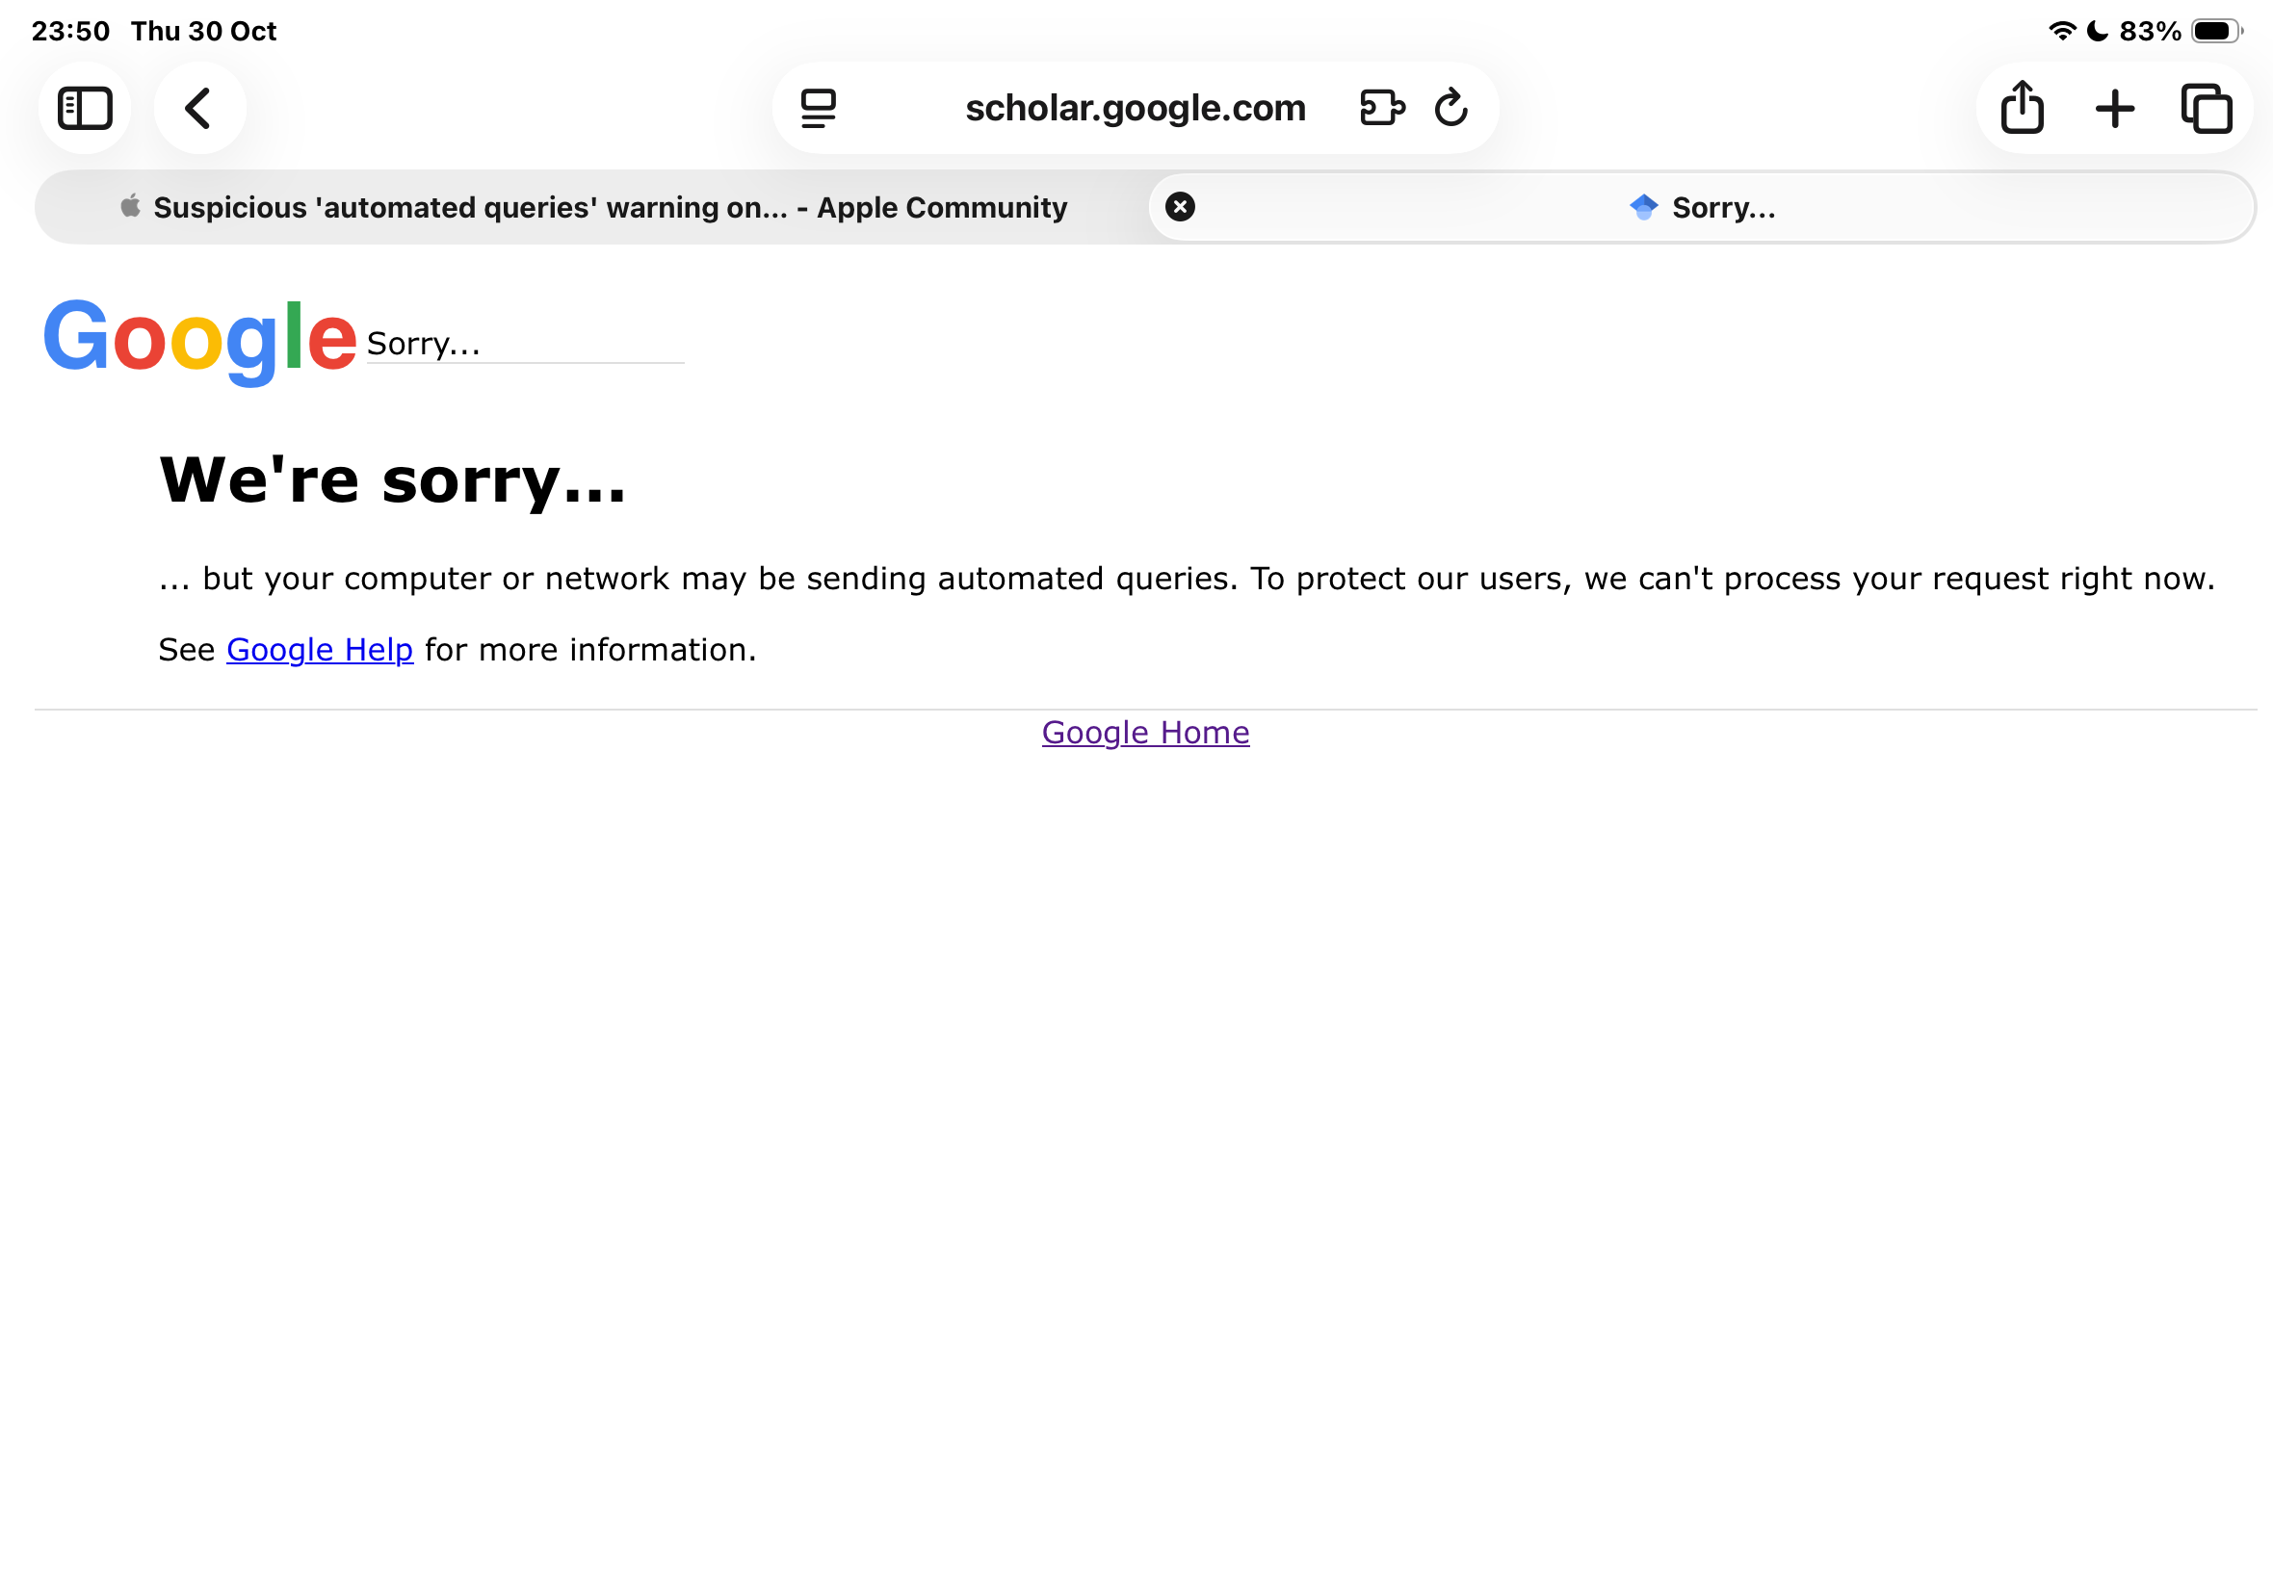2273x1579 pixels.
Task: Go back to the previous page
Action: point(199,108)
